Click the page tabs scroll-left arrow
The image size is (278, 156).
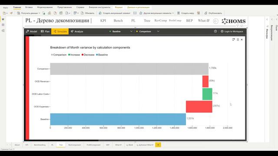(x=7, y=145)
